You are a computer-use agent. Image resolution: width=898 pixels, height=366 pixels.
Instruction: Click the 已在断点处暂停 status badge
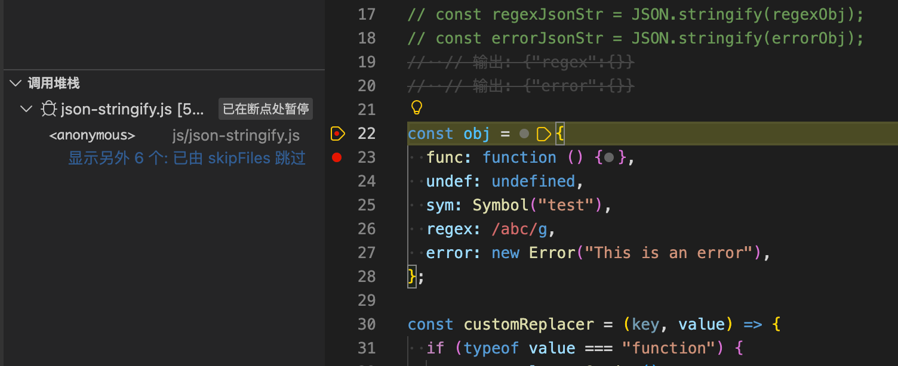coord(266,109)
